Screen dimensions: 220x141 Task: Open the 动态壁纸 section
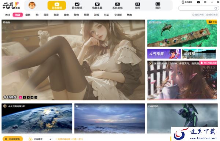point(57,5)
